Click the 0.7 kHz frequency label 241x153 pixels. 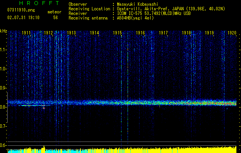click(3, 126)
